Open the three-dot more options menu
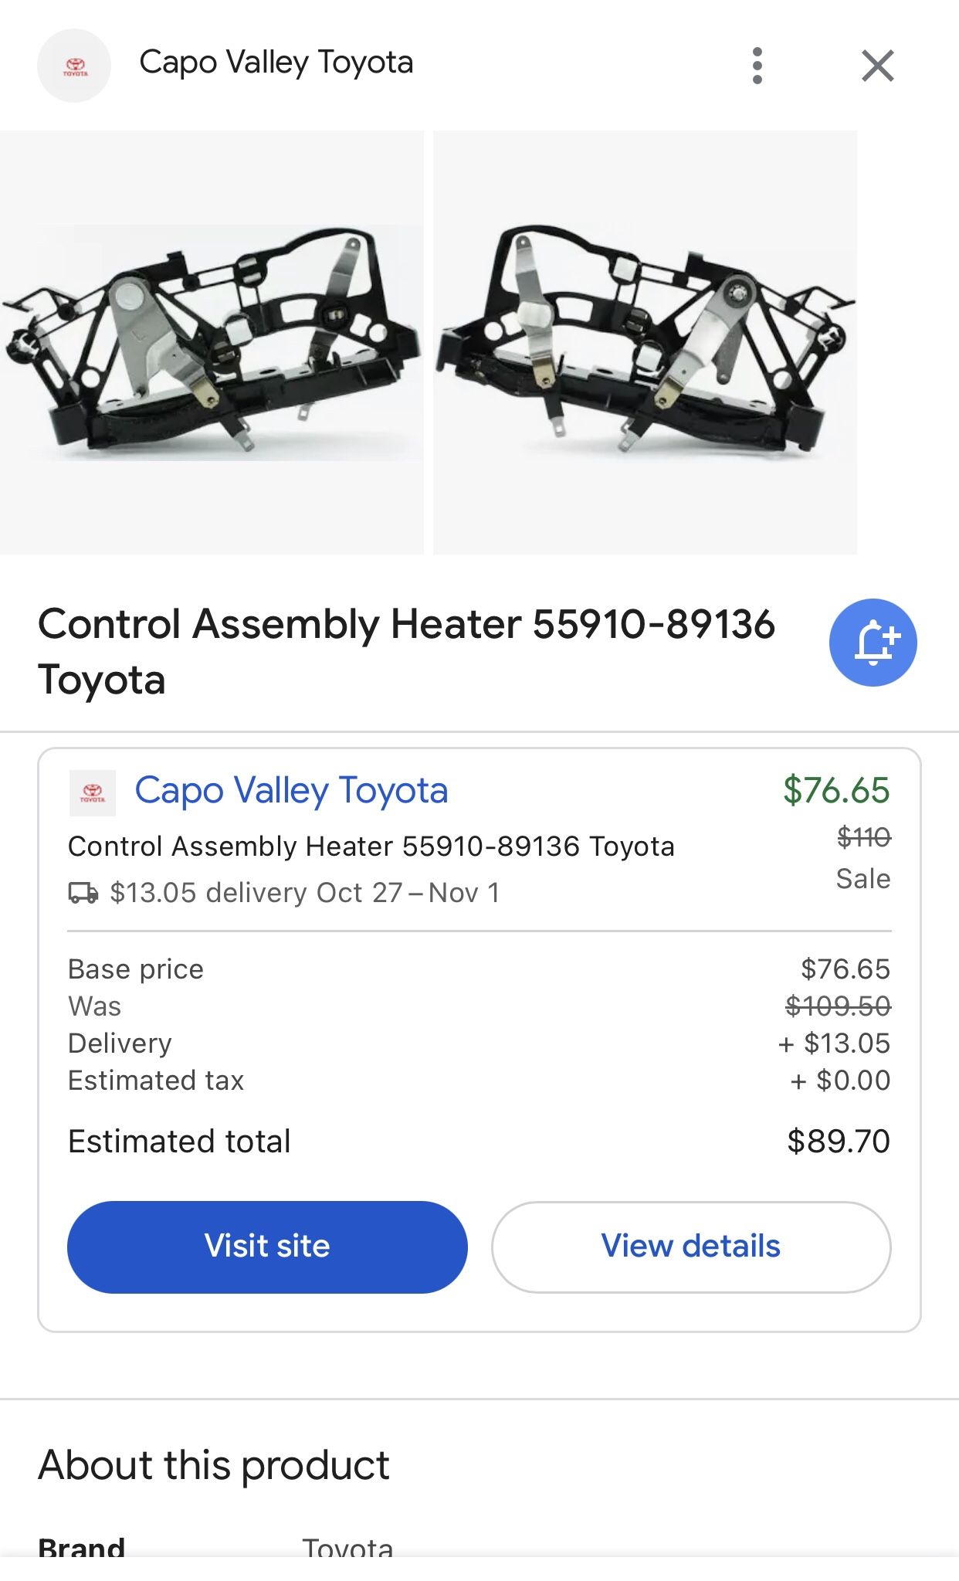Image resolution: width=959 pixels, height=1581 pixels. (757, 66)
